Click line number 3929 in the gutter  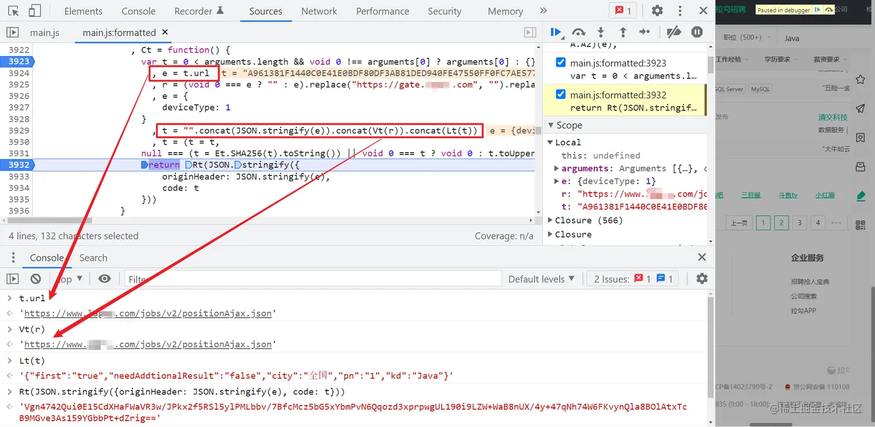click(19, 130)
